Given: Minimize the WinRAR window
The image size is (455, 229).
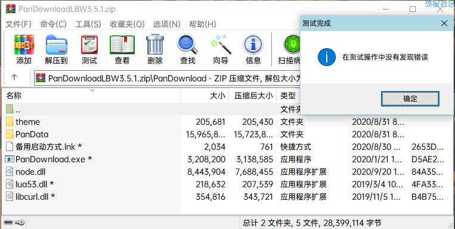Looking at the screenshot, I should [386, 9].
